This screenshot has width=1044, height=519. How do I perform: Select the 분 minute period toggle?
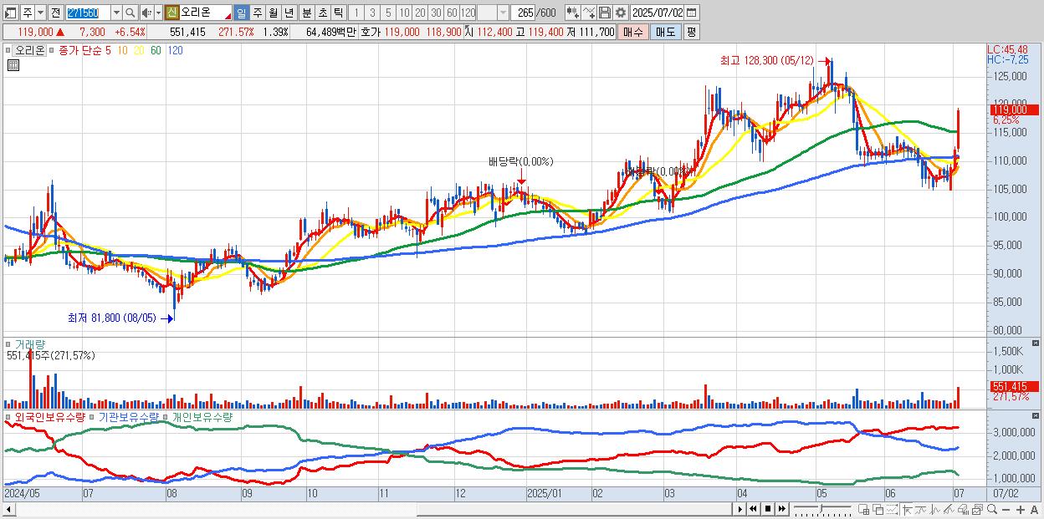click(306, 13)
